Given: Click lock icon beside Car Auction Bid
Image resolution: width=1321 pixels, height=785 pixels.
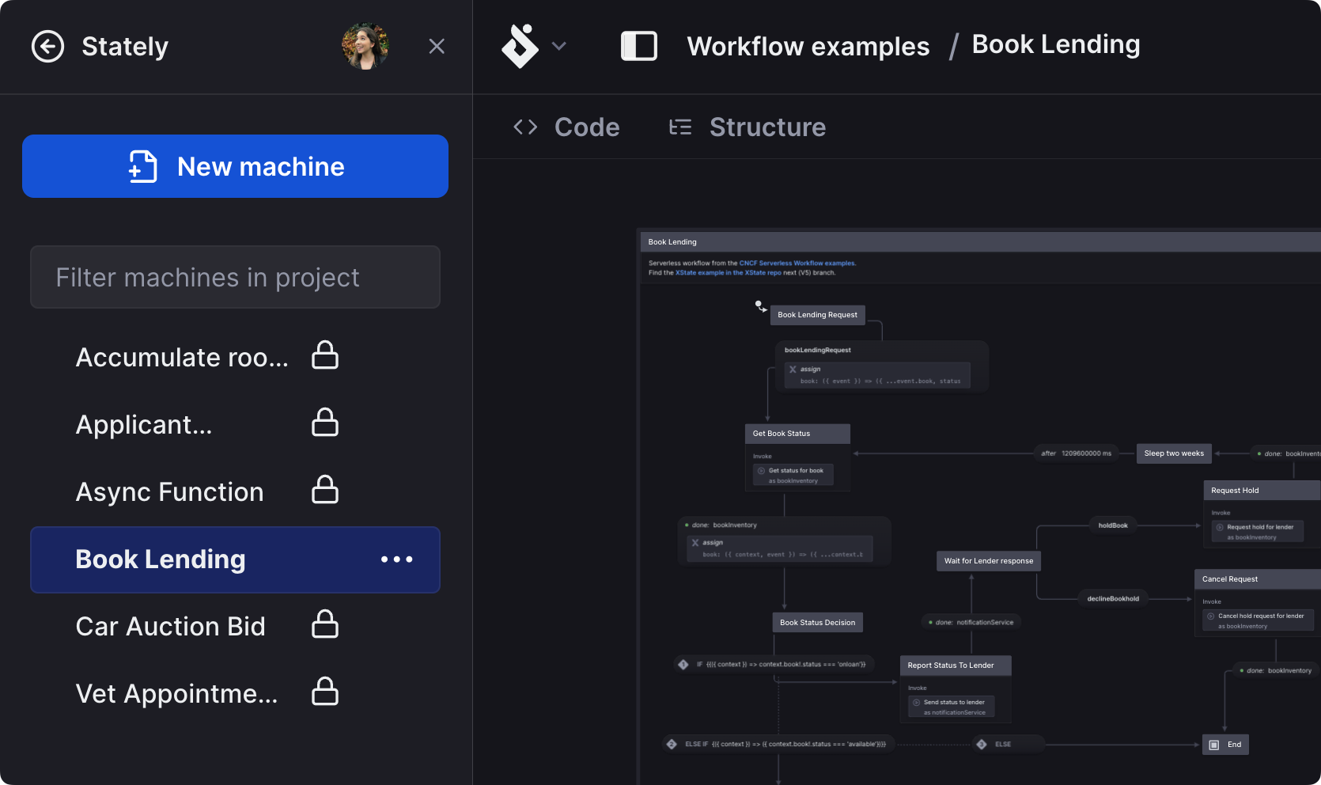Looking at the screenshot, I should [x=325, y=625].
